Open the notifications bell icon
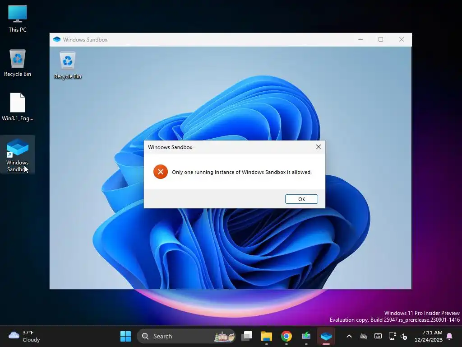Image resolution: width=462 pixels, height=347 pixels. 450,336
